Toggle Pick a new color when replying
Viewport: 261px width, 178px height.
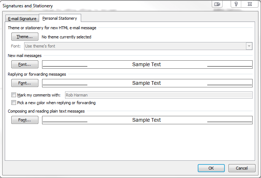14,103
